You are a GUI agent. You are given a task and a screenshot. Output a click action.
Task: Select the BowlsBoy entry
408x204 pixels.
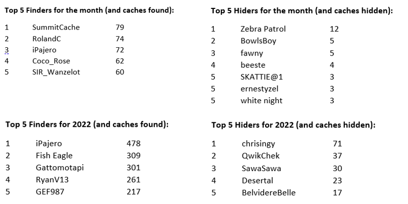(258, 41)
